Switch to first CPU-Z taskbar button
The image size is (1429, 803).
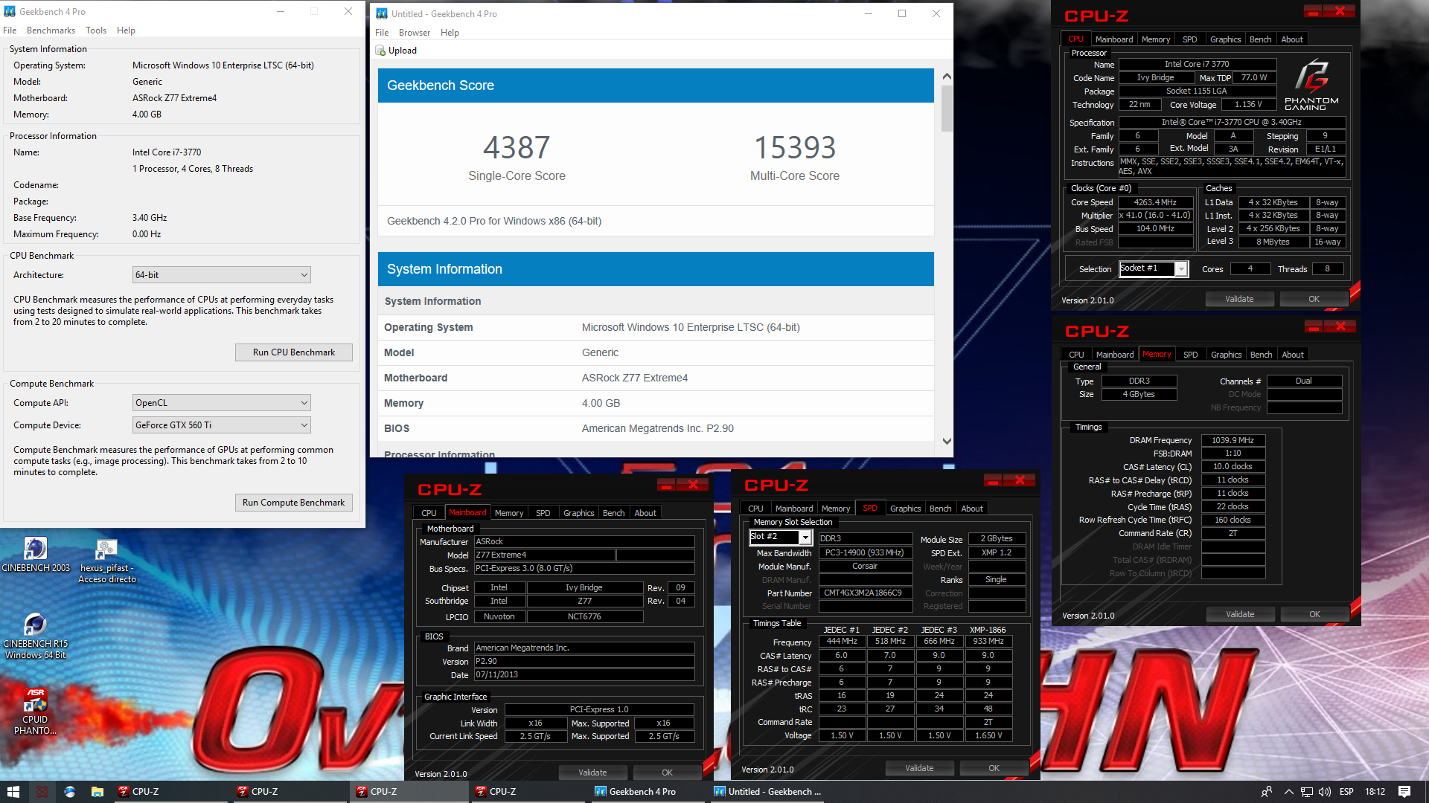171,792
